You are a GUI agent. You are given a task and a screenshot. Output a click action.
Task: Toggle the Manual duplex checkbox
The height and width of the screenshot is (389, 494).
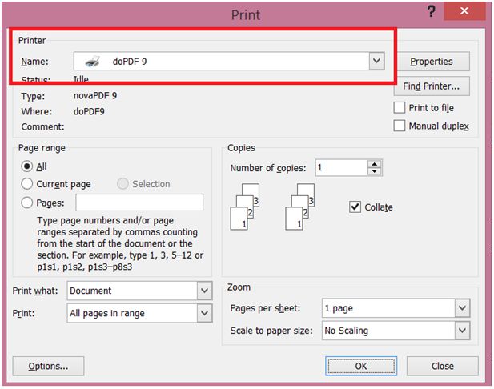tap(400, 126)
